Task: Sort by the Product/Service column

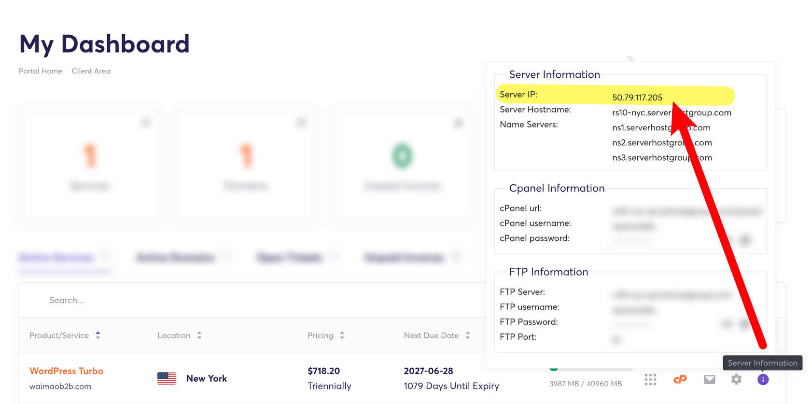Action: tap(98, 335)
